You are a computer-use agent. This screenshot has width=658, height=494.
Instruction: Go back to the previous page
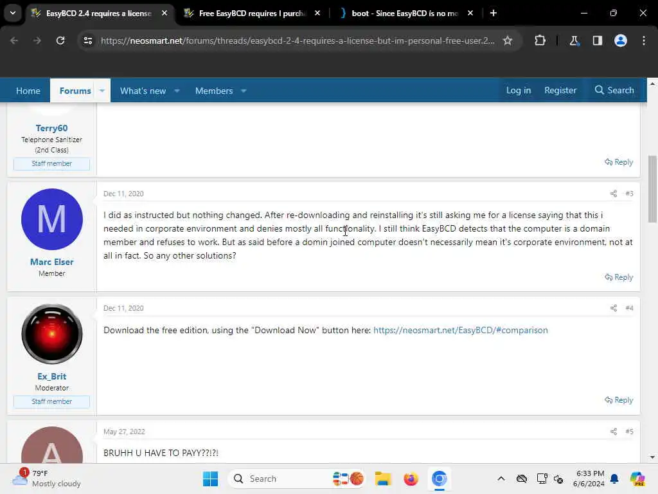pyautogui.click(x=14, y=41)
